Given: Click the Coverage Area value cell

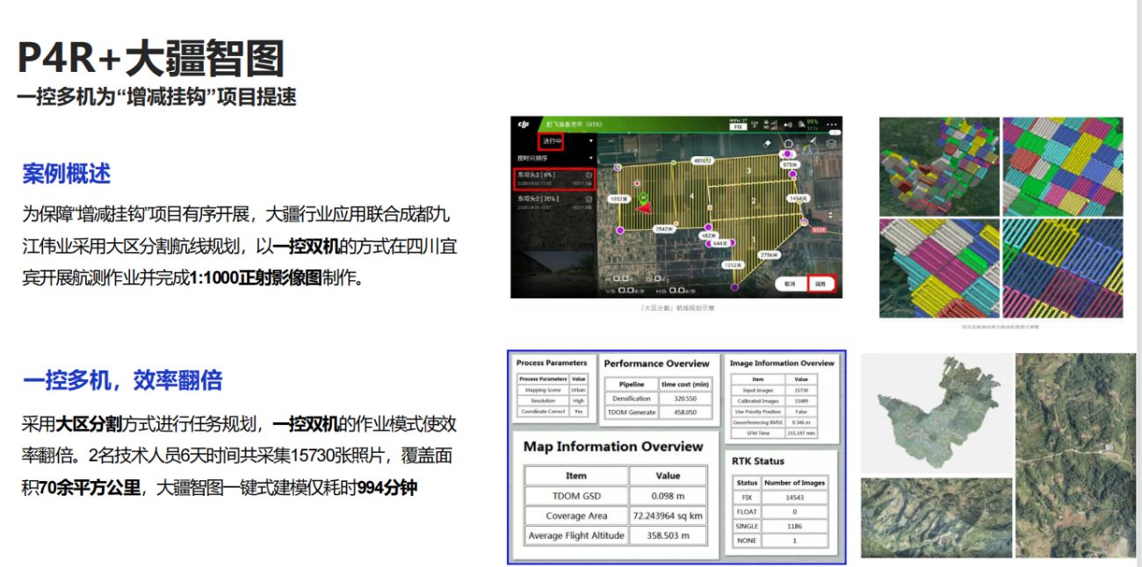Looking at the screenshot, I should pos(668,515).
